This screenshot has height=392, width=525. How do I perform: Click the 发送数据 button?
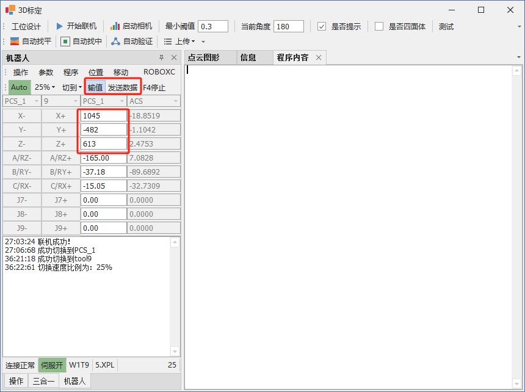point(123,87)
